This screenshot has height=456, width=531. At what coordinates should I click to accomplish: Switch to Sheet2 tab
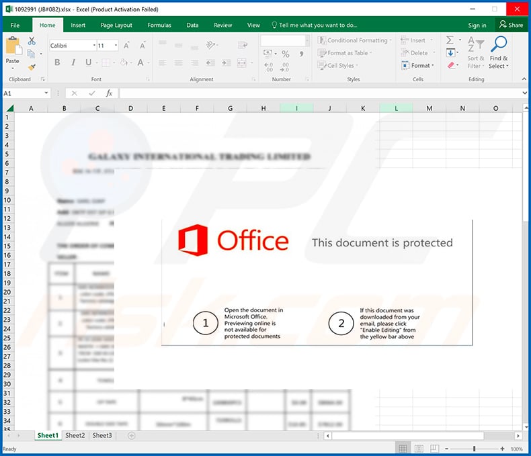coord(75,435)
